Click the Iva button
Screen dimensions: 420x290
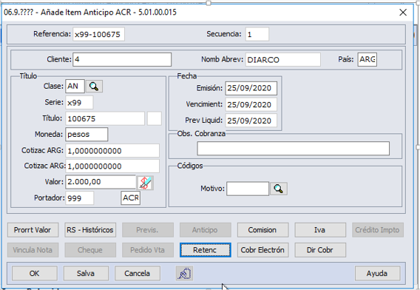pos(320,230)
